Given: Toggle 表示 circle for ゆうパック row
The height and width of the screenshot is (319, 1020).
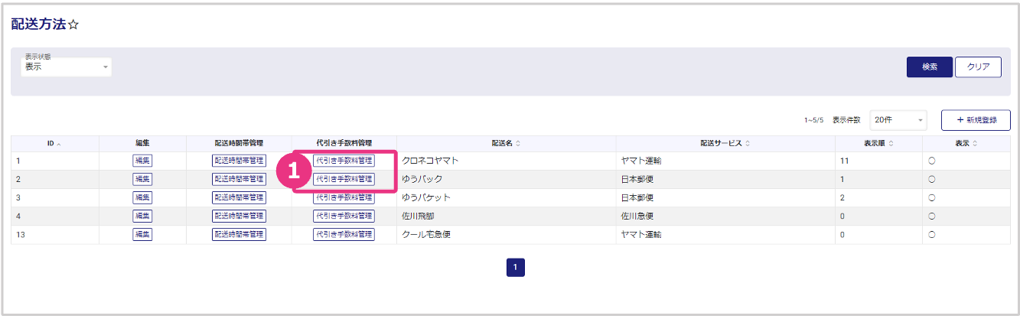Looking at the screenshot, I should [932, 179].
